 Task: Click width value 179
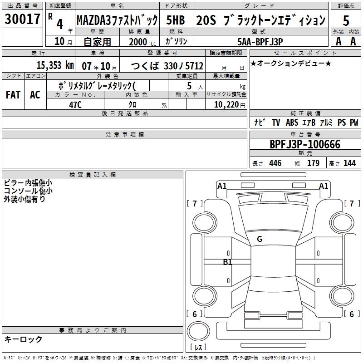(313, 163)
